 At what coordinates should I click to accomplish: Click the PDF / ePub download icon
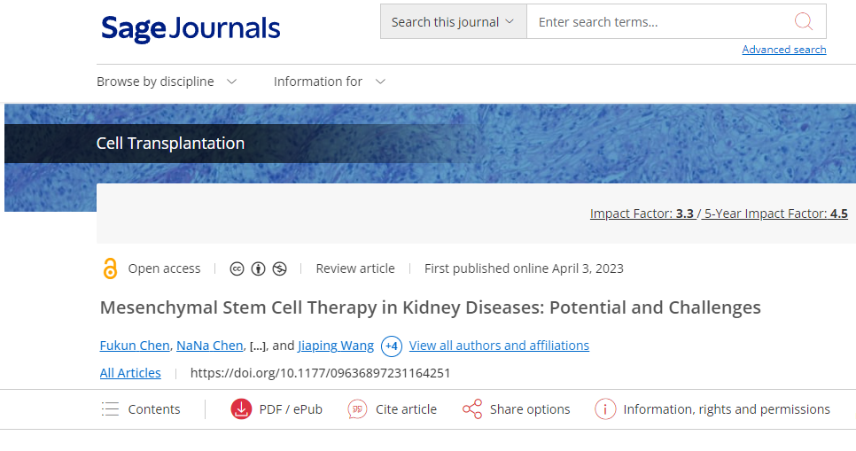241,409
